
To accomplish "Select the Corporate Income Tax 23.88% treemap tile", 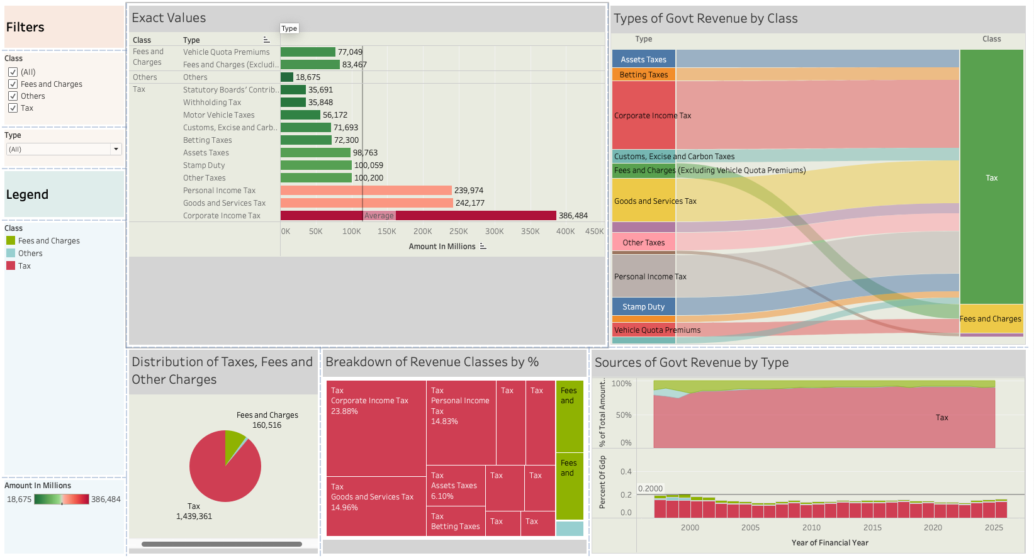I will (376, 428).
